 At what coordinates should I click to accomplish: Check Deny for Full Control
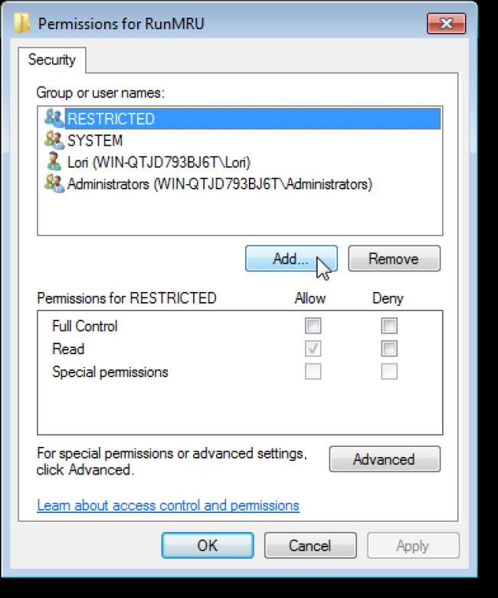389,327
